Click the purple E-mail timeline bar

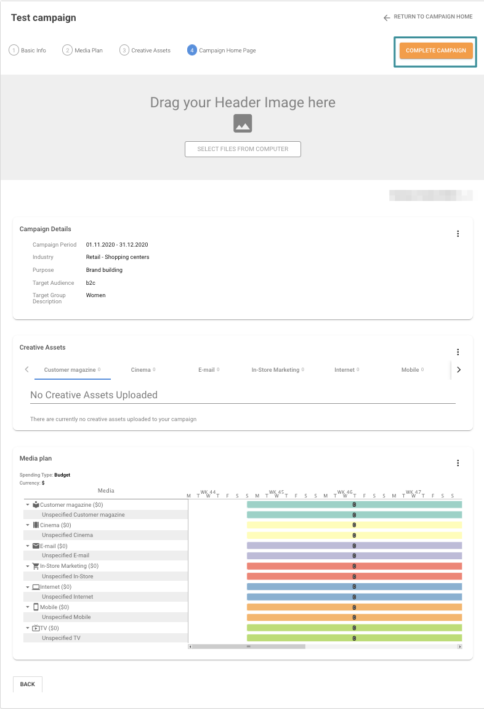[355, 546]
